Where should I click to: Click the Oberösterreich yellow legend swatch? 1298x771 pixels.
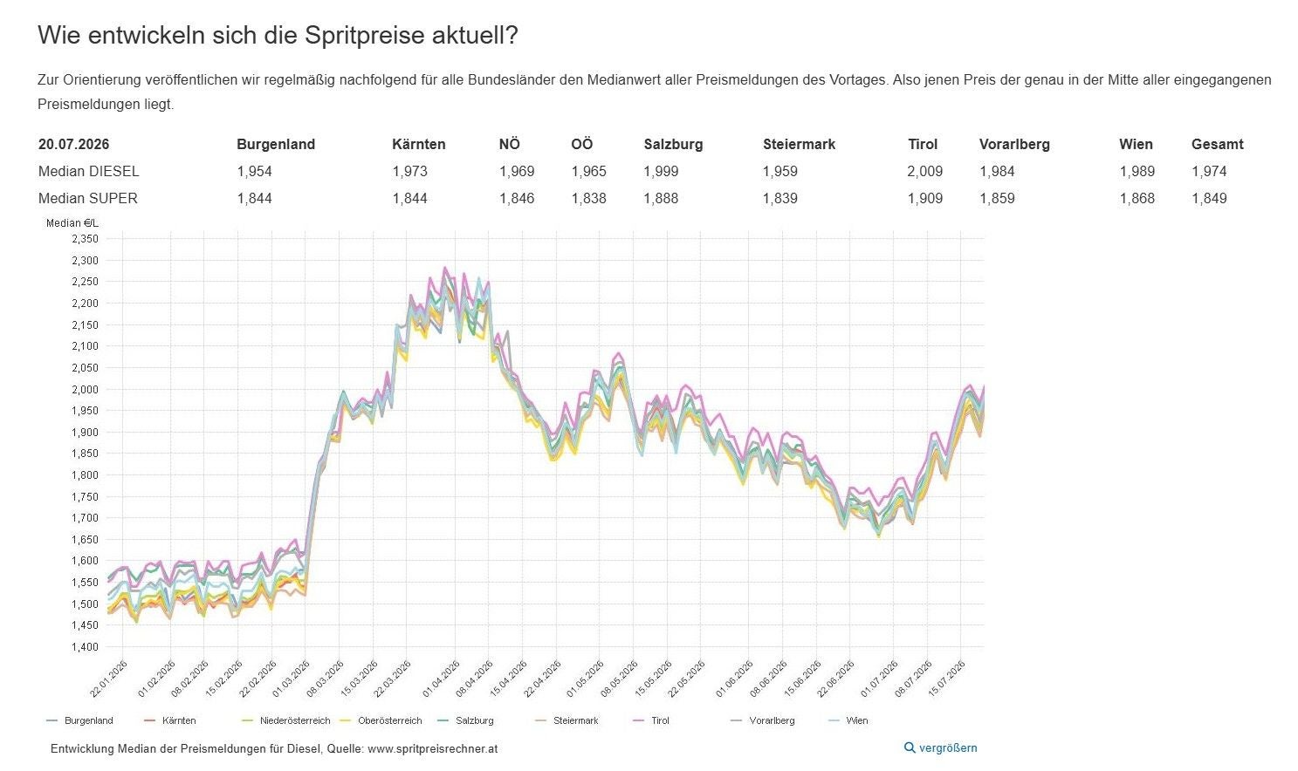(x=345, y=720)
